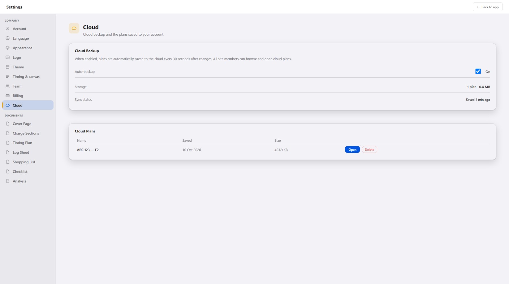The width and height of the screenshot is (509, 284).
Task: Go to Language settings
Action: pos(28,38)
